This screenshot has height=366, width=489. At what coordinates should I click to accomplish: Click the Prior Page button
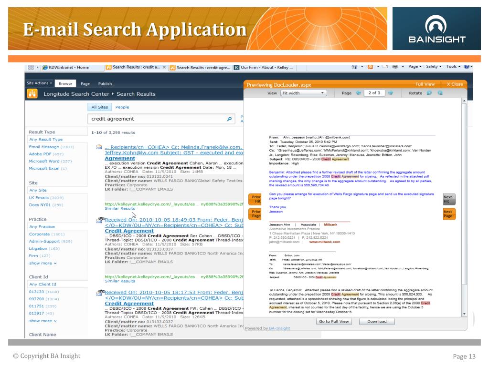[x=255, y=214]
